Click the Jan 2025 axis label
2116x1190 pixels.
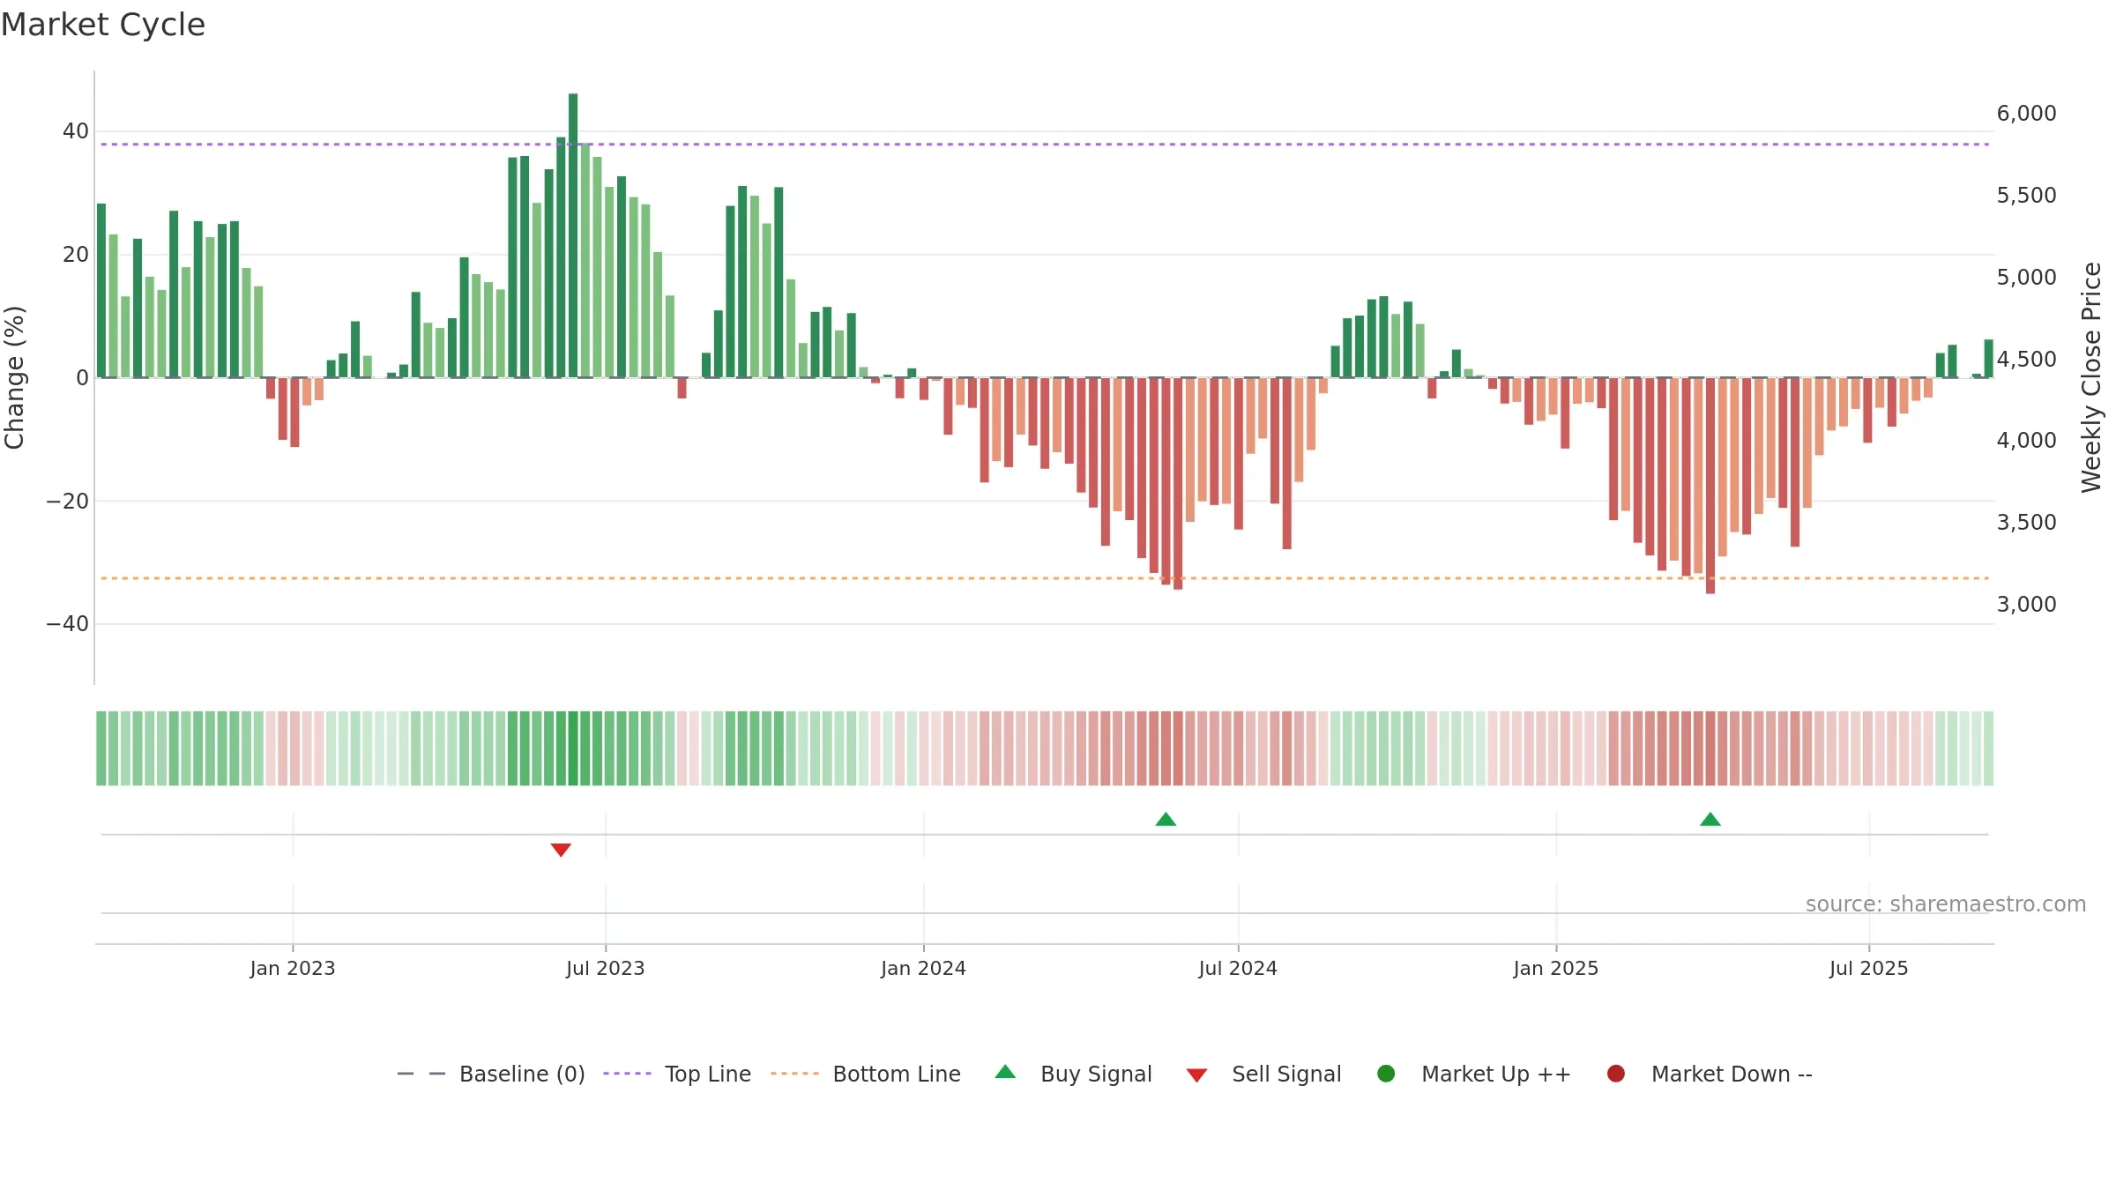pos(1556,968)
